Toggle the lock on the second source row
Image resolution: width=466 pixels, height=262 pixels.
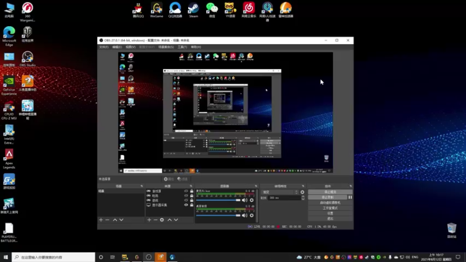pos(192,196)
